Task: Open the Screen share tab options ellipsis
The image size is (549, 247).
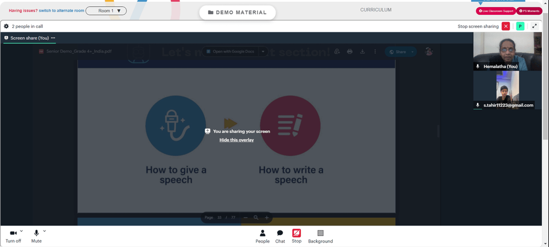Action: pos(53,38)
